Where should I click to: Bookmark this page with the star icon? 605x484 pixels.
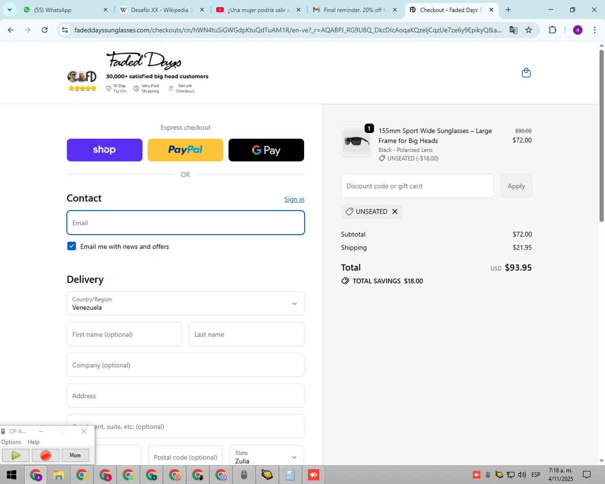point(528,30)
